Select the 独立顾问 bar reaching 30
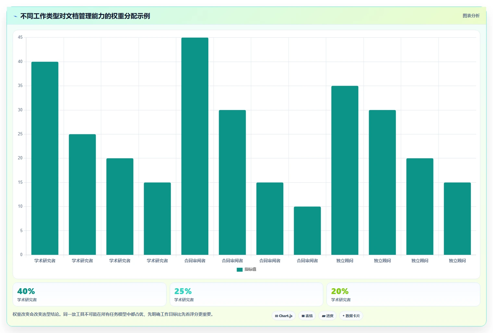This screenshot has height=333, width=493. 382,182
